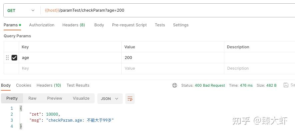Open the Settings tab

[181, 25]
